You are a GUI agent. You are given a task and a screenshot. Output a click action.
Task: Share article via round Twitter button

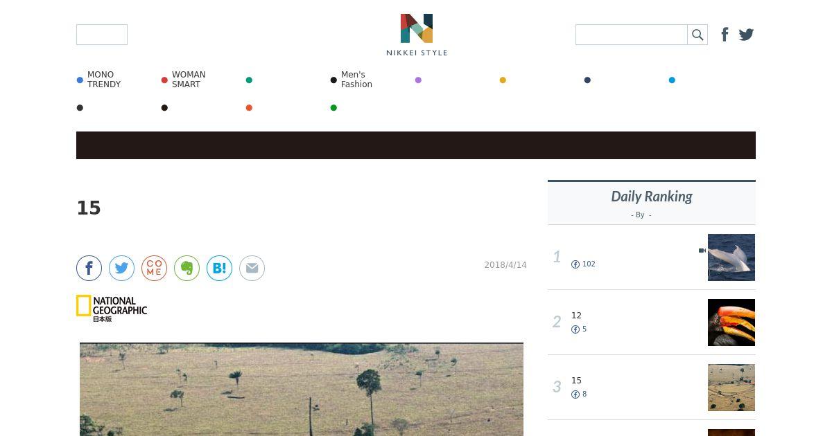pos(121,268)
